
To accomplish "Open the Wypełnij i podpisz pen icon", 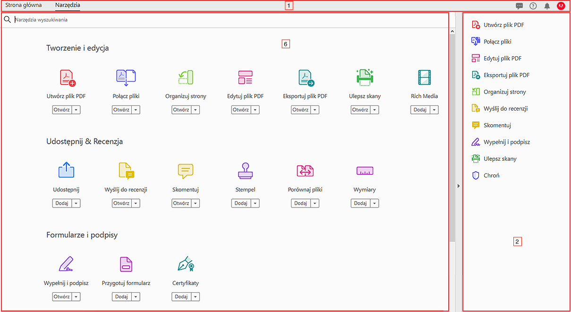I will (66, 264).
